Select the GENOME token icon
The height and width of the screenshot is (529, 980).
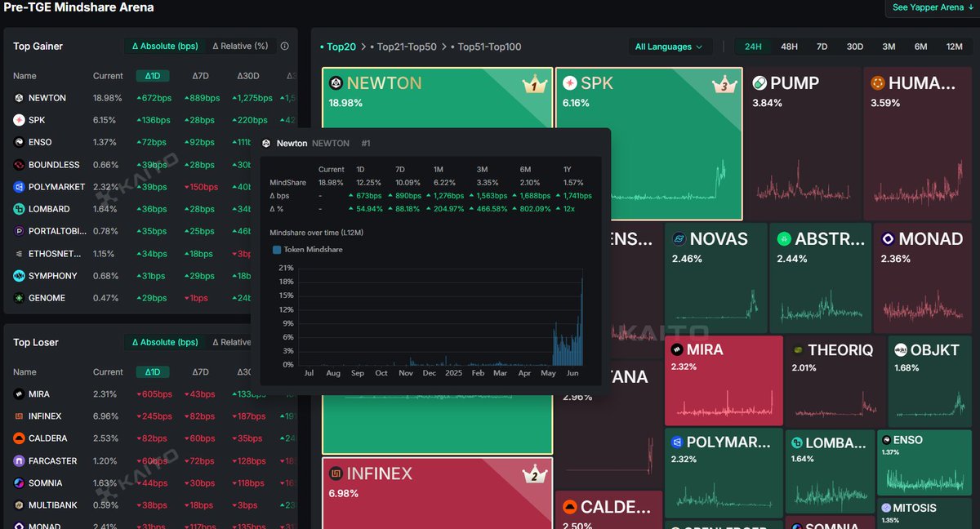[x=19, y=298]
